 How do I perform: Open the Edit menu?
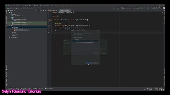tap(12, 6)
